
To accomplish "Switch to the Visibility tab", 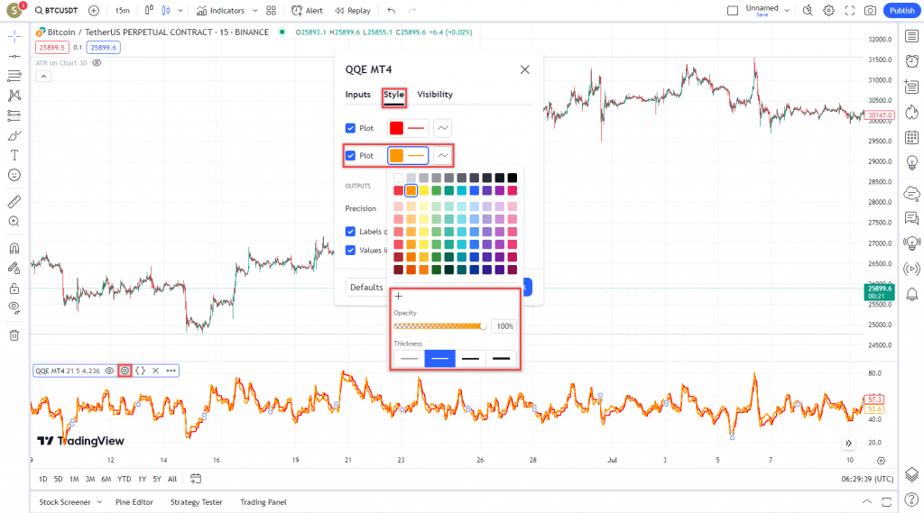I will (x=435, y=95).
